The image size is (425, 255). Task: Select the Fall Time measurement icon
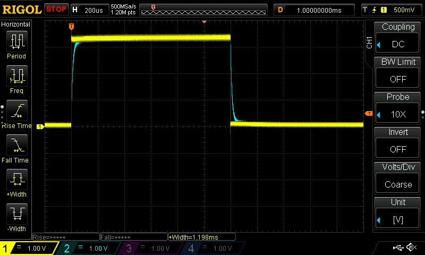[16, 145]
